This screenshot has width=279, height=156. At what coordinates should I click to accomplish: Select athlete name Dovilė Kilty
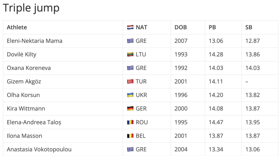tap(22, 54)
